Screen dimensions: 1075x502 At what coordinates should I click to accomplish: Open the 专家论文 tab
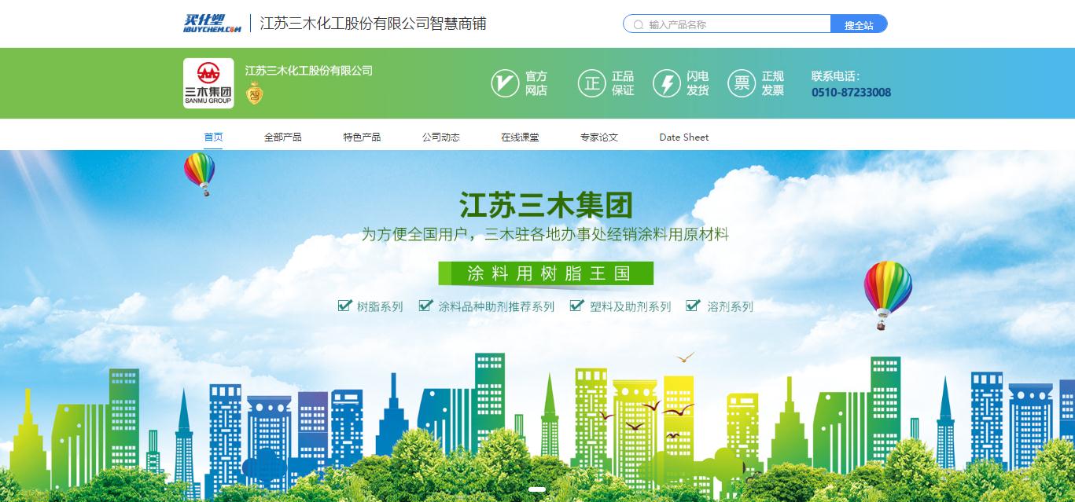pyautogui.click(x=599, y=137)
